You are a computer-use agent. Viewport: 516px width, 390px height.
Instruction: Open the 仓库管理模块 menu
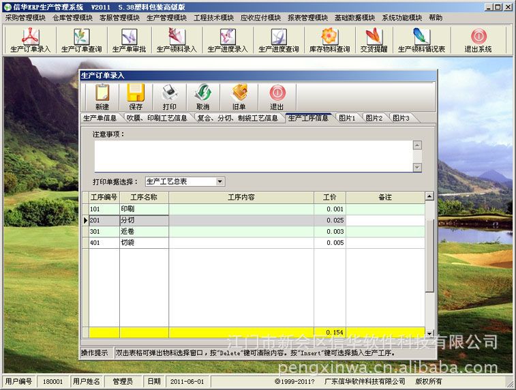[x=72, y=18]
